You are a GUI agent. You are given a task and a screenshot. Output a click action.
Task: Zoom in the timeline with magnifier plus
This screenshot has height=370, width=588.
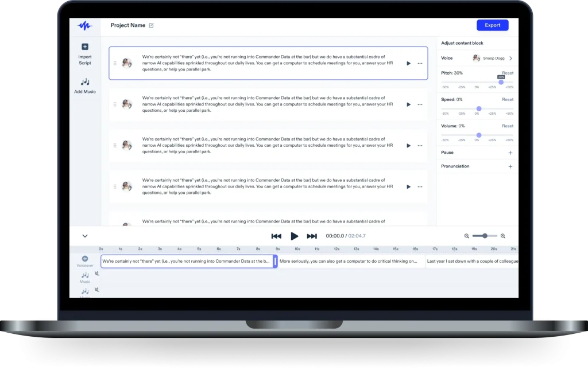[x=503, y=236]
